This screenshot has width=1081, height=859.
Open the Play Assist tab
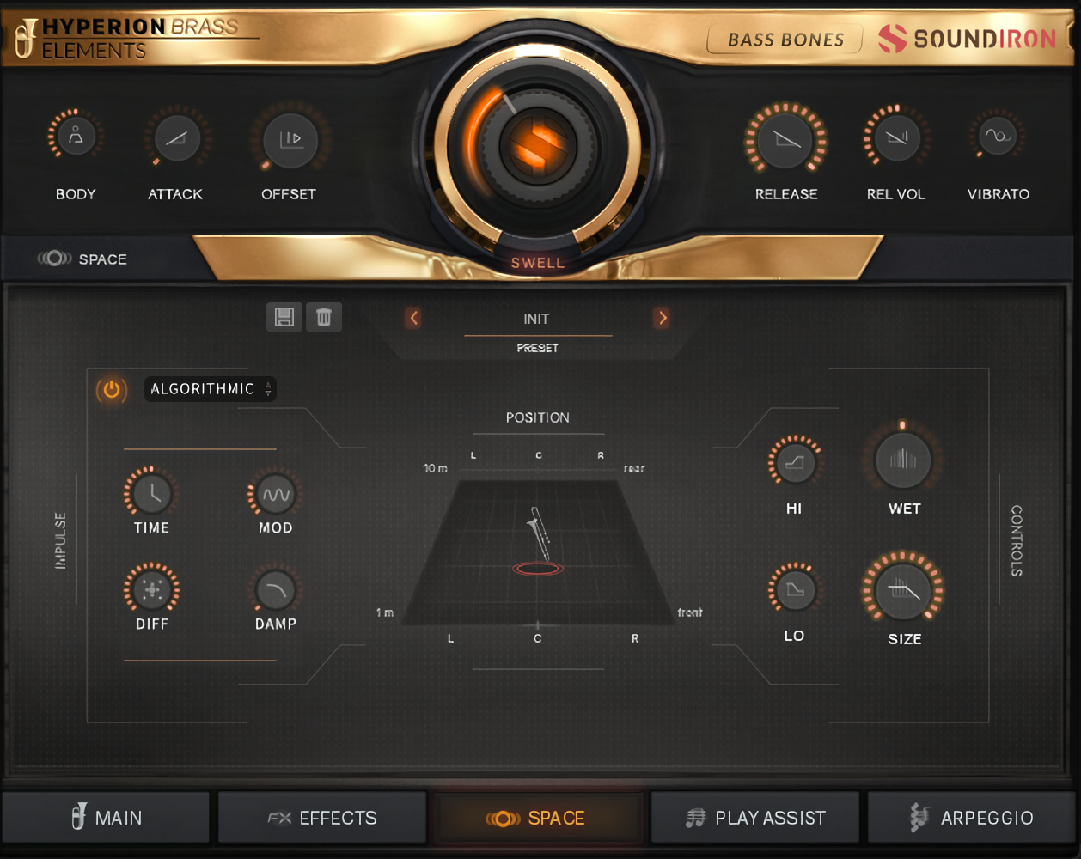(755, 817)
